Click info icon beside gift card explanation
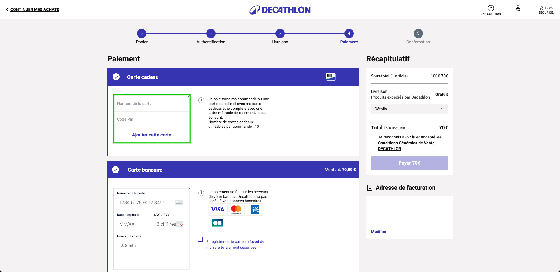This screenshot has height=272, width=560. point(201,100)
